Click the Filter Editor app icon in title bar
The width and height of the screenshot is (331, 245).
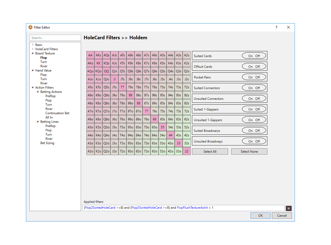(x=30, y=27)
